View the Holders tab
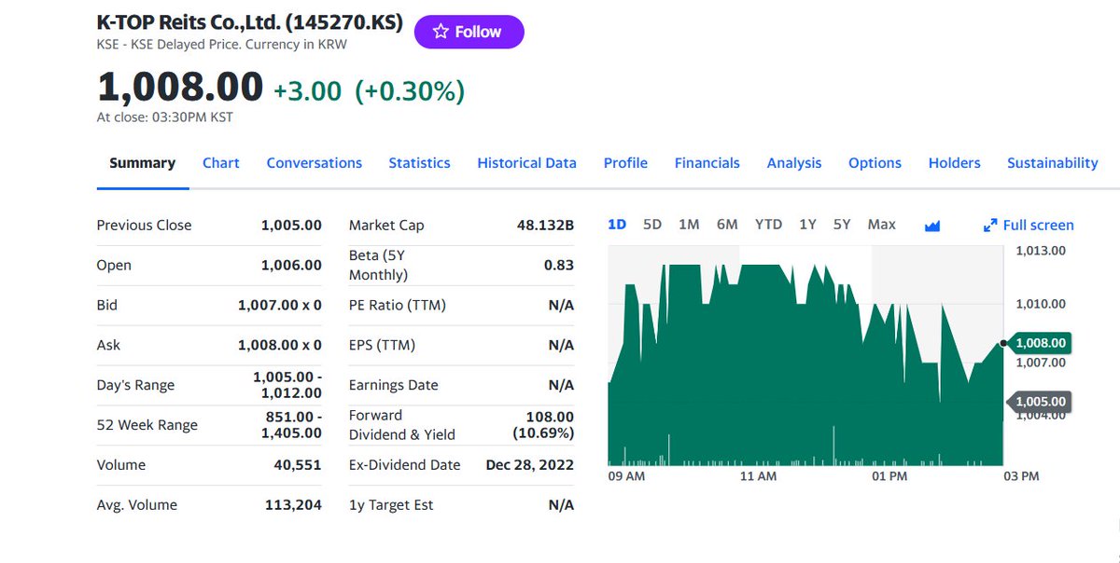Image resolution: width=1120 pixels, height=563 pixels. pyautogui.click(x=954, y=163)
